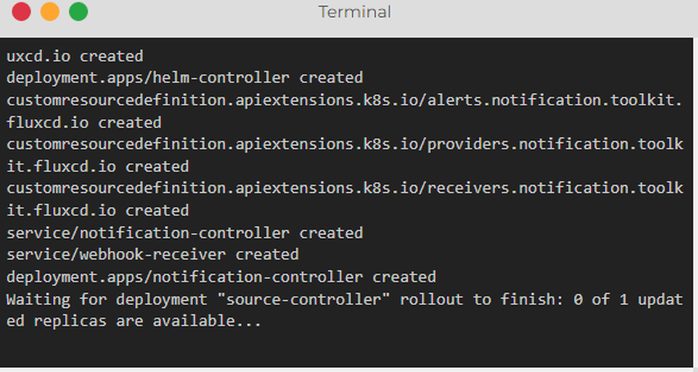This screenshot has height=372, width=698.
Task: Click the service/notification-controller created line
Action: point(184,233)
